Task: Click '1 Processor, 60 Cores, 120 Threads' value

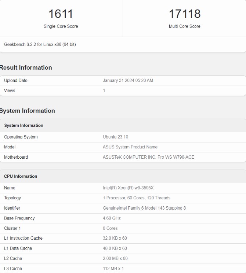Action: tap(137, 198)
